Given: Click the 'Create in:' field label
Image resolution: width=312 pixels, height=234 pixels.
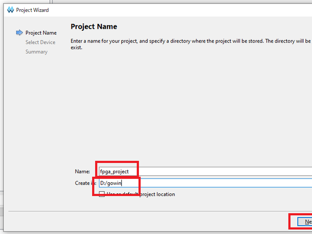Looking at the screenshot, I should click(83, 183).
